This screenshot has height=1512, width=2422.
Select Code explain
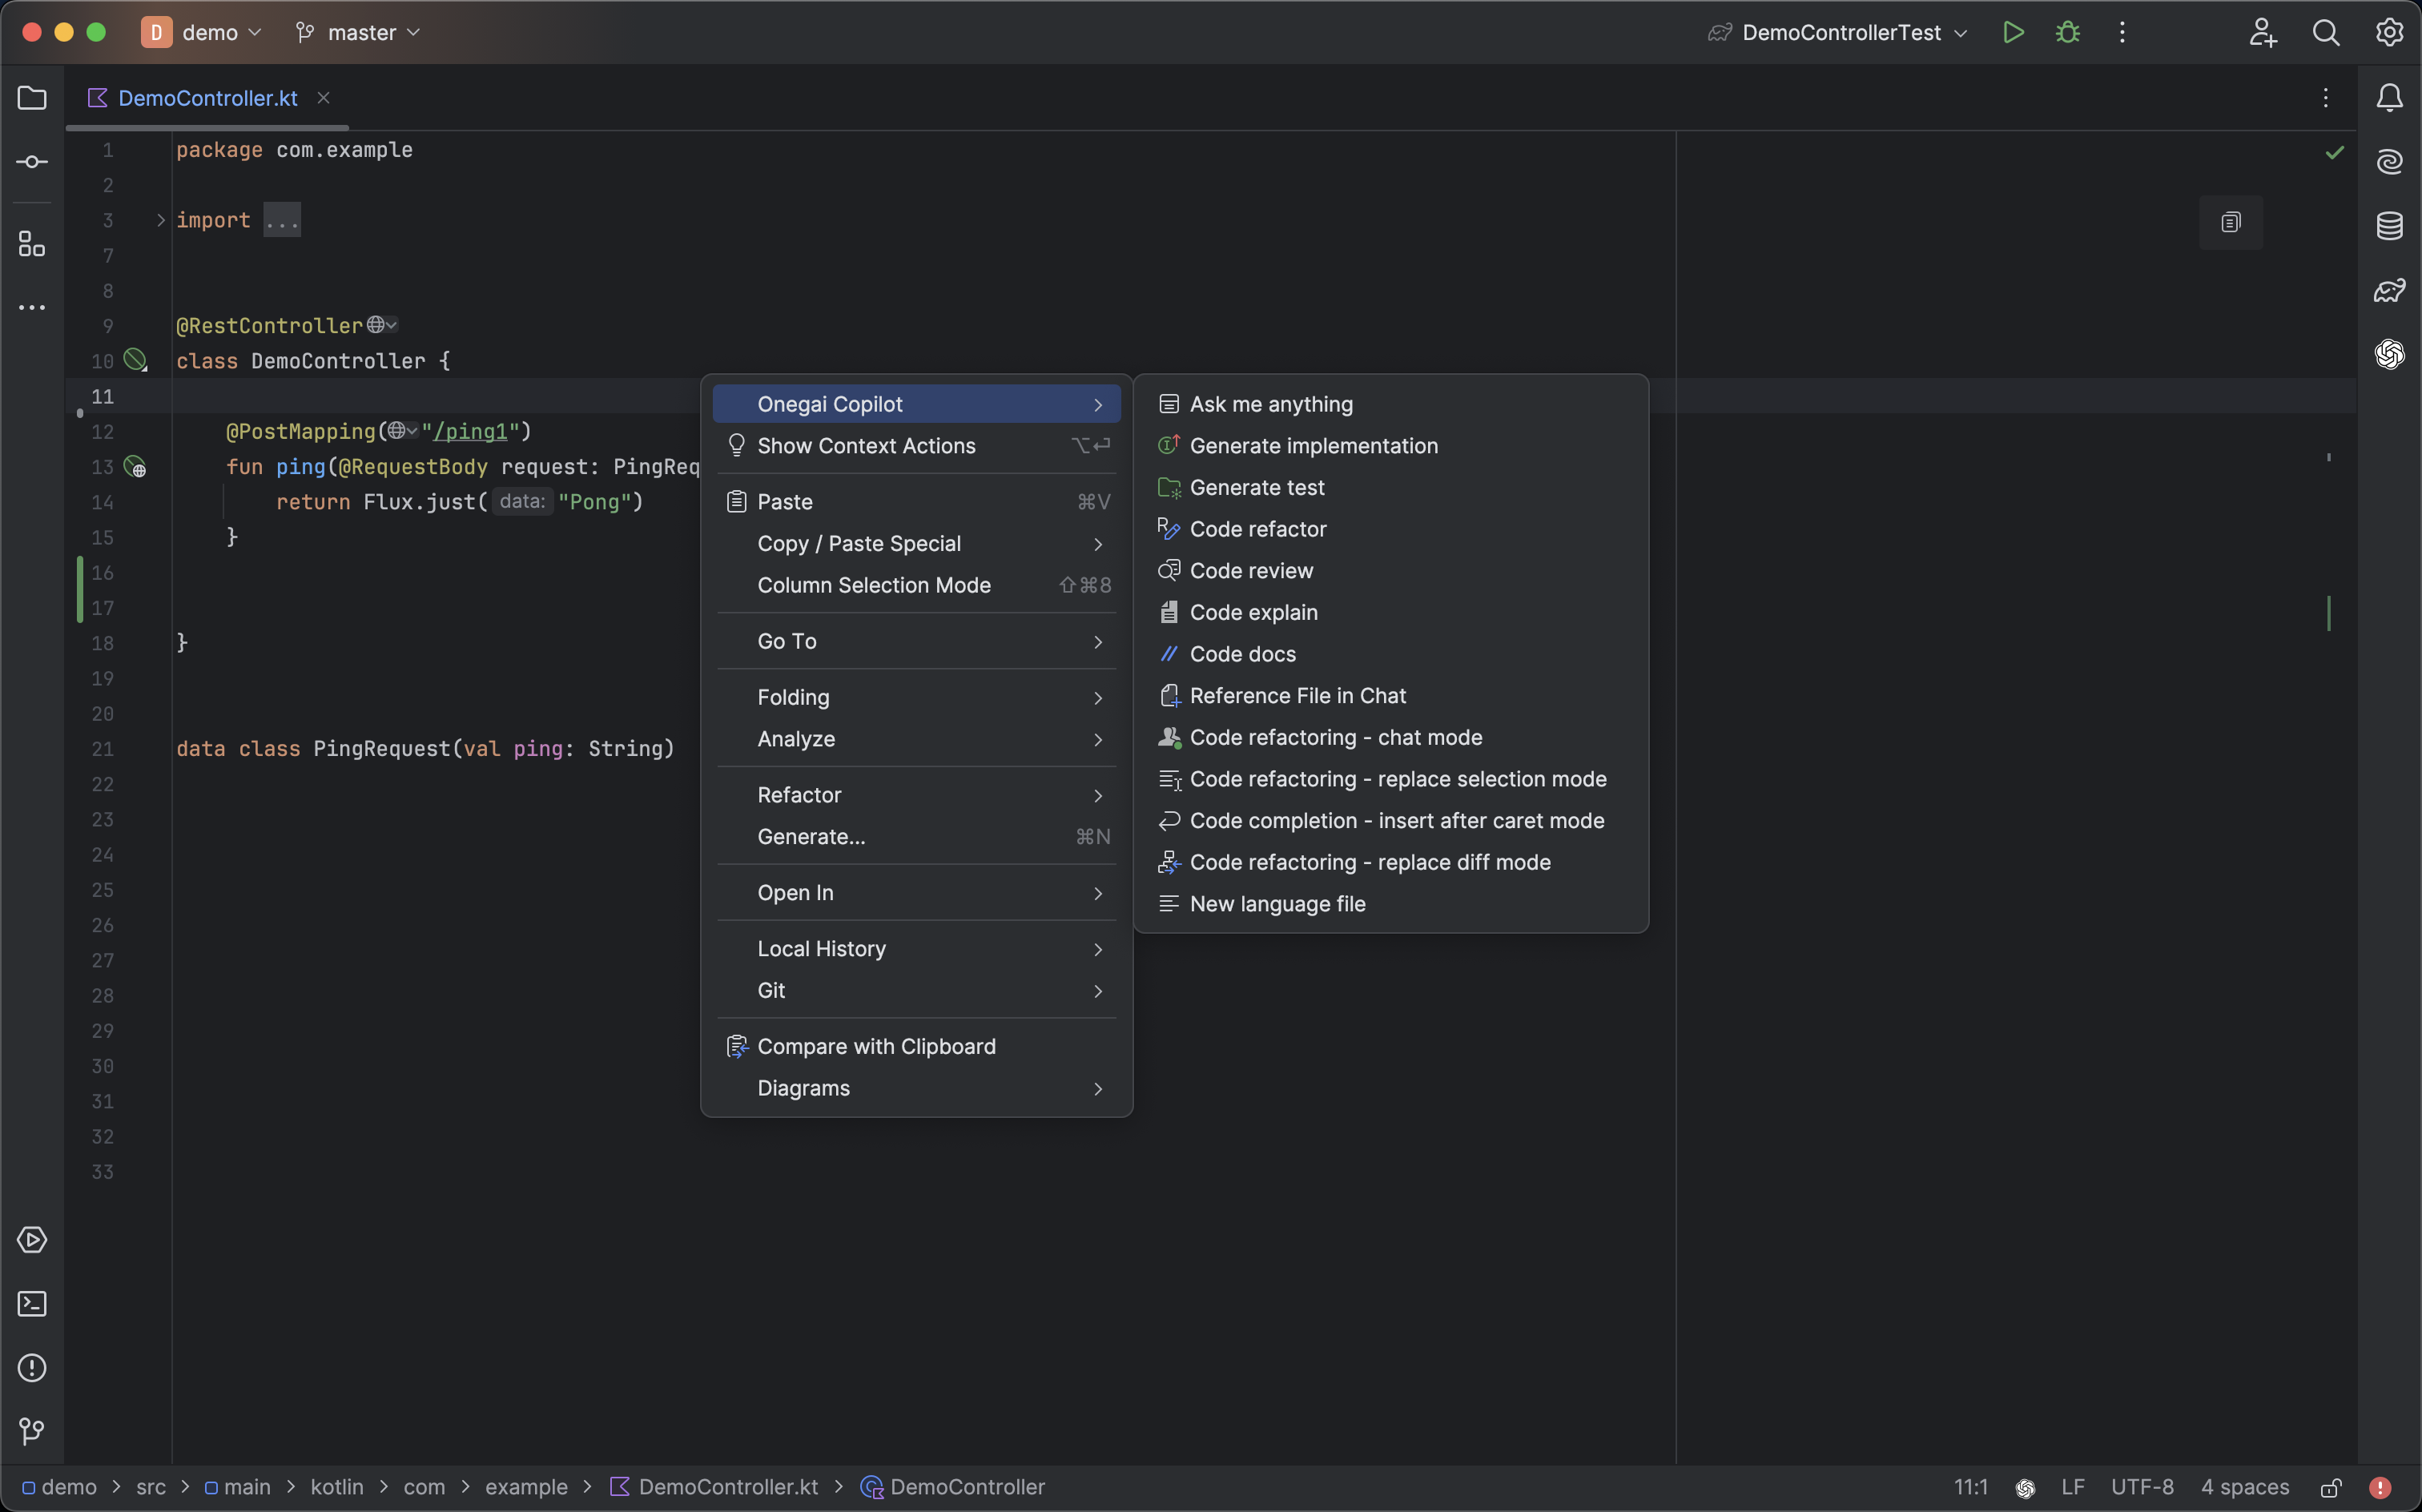1391,612
